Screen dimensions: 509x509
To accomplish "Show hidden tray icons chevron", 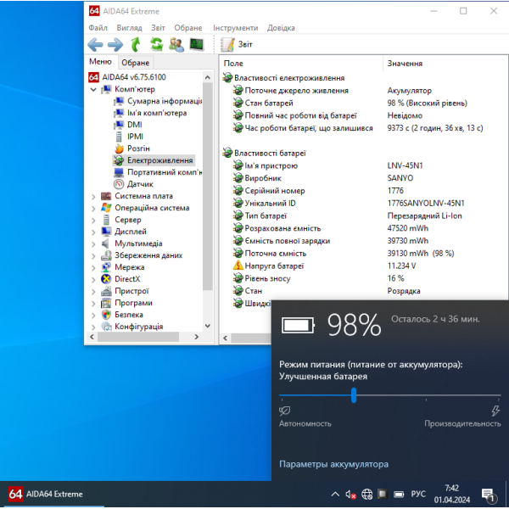I will [x=335, y=495].
